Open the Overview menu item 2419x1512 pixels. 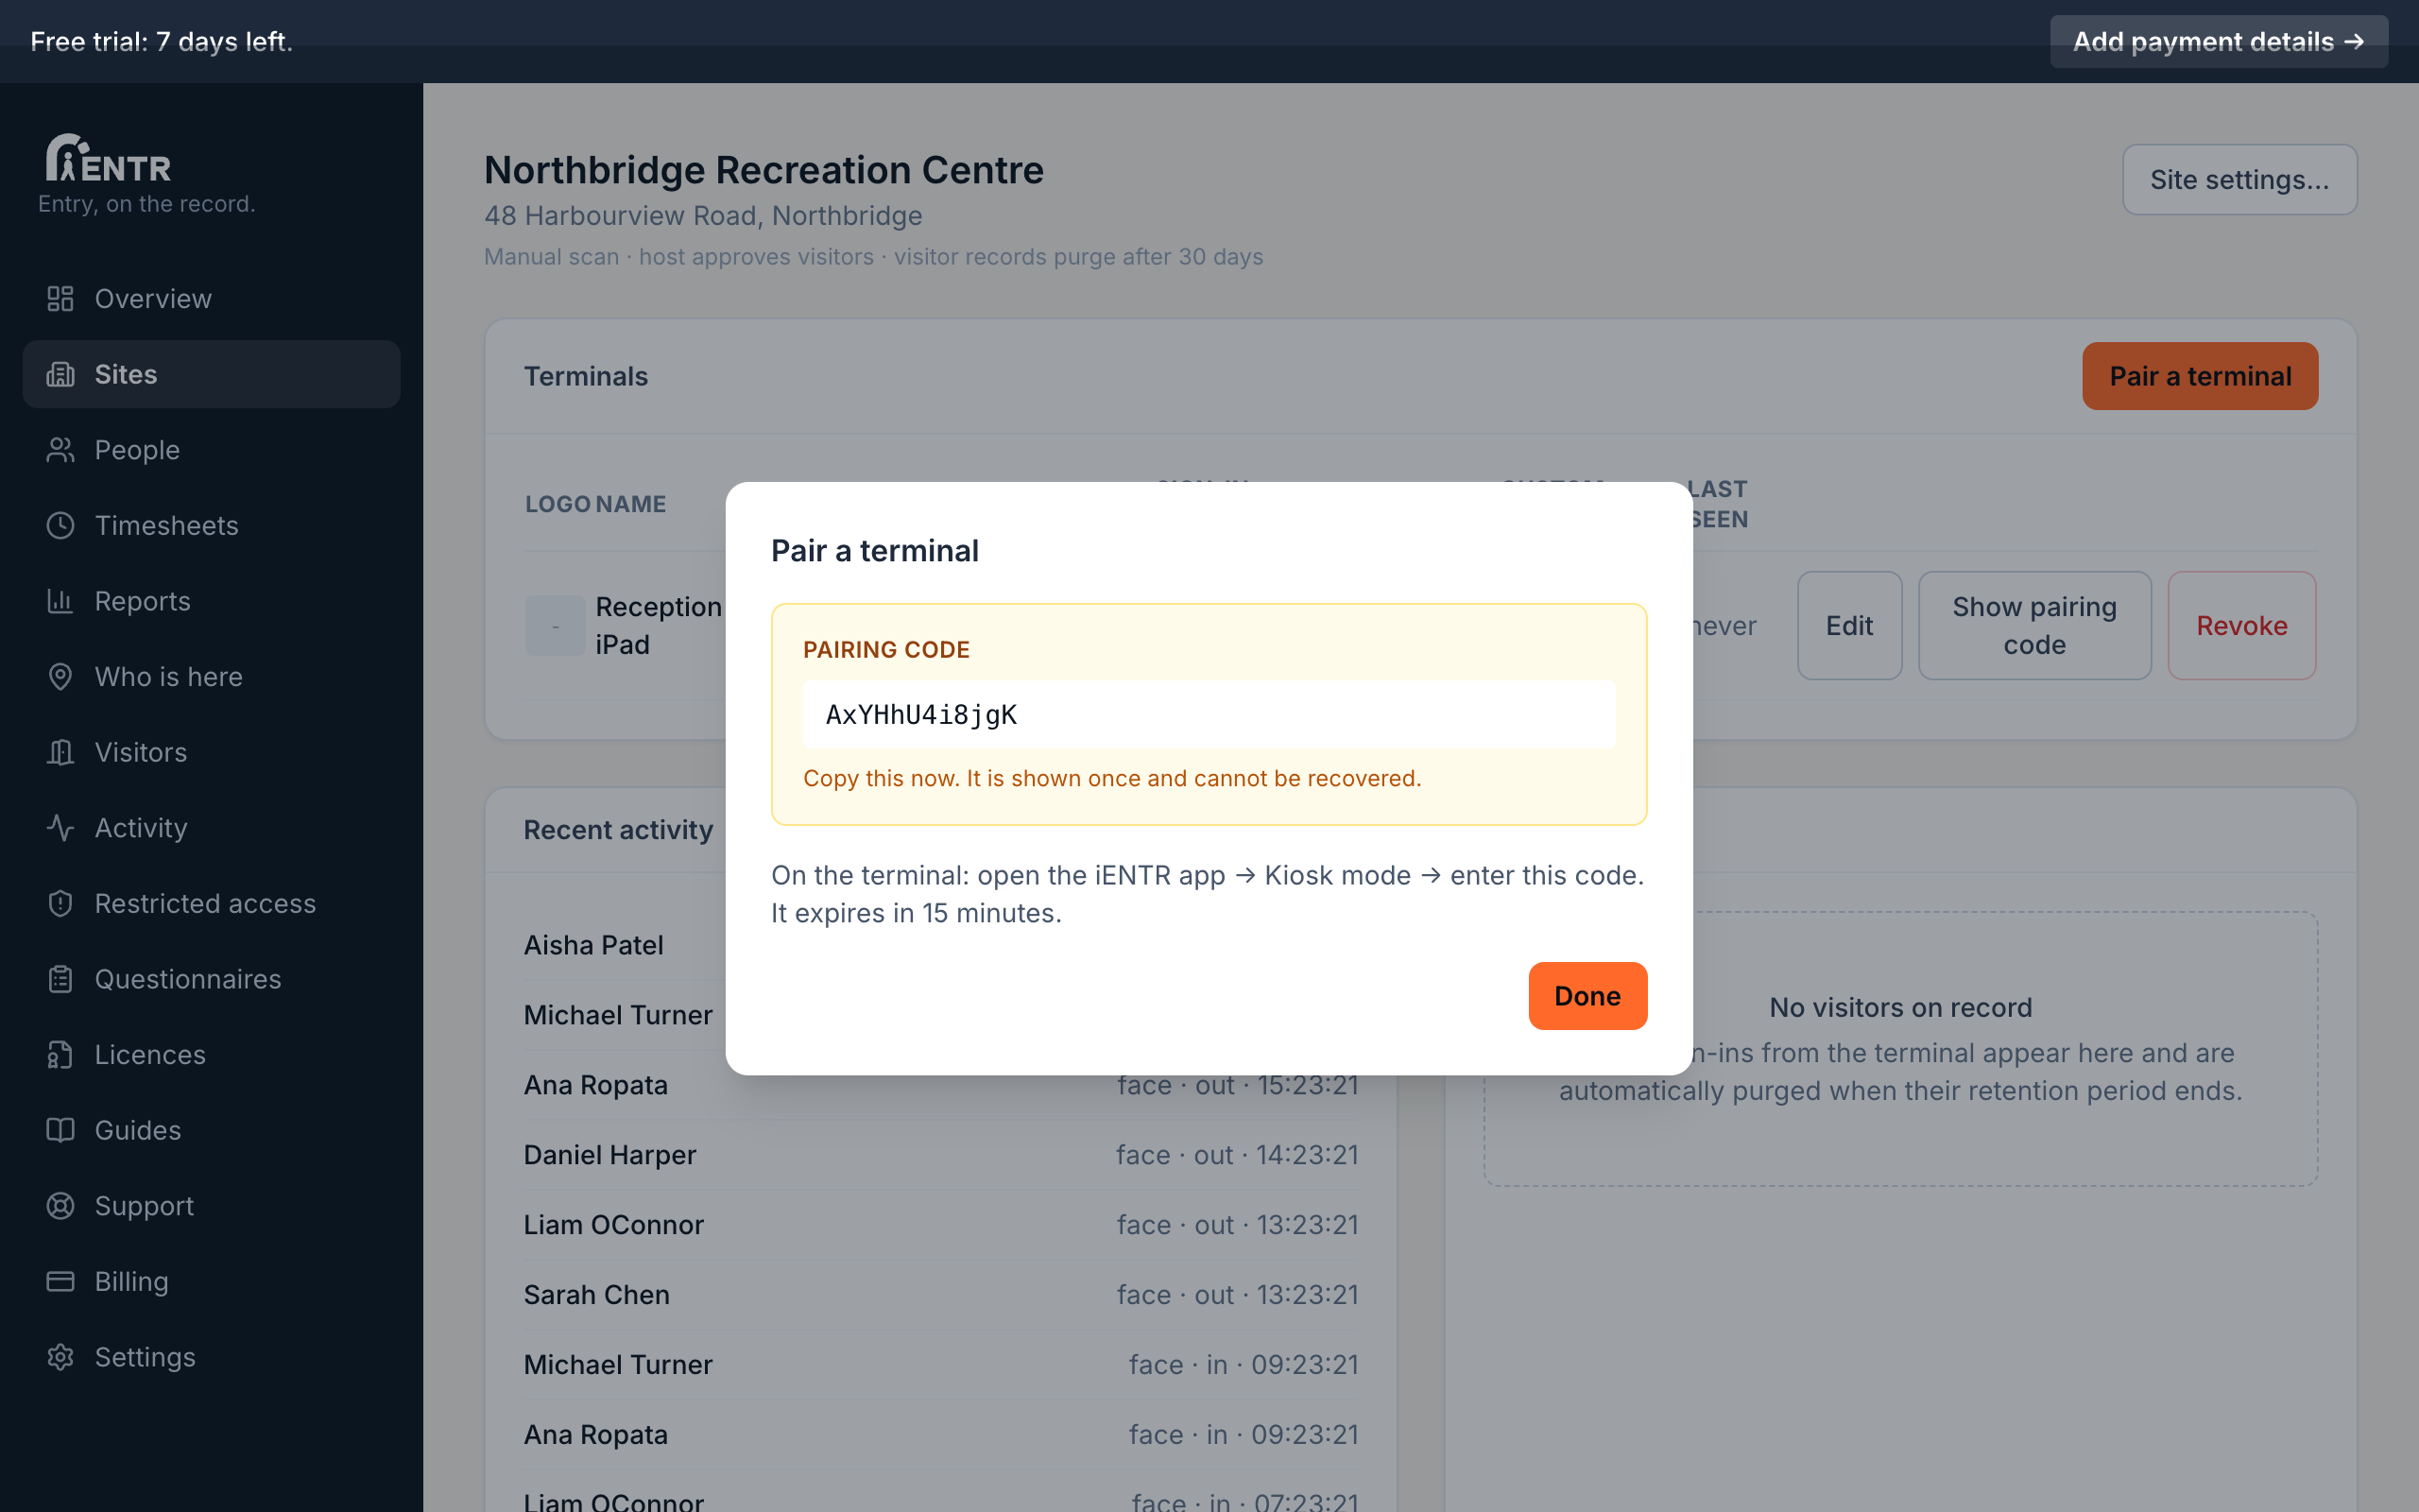point(211,299)
